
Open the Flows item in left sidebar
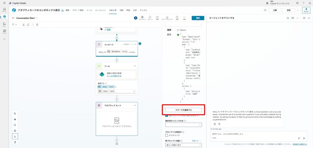(x=4, y=24)
